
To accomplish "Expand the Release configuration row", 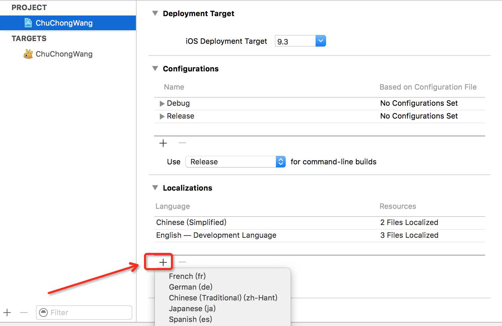I will pyautogui.click(x=162, y=116).
